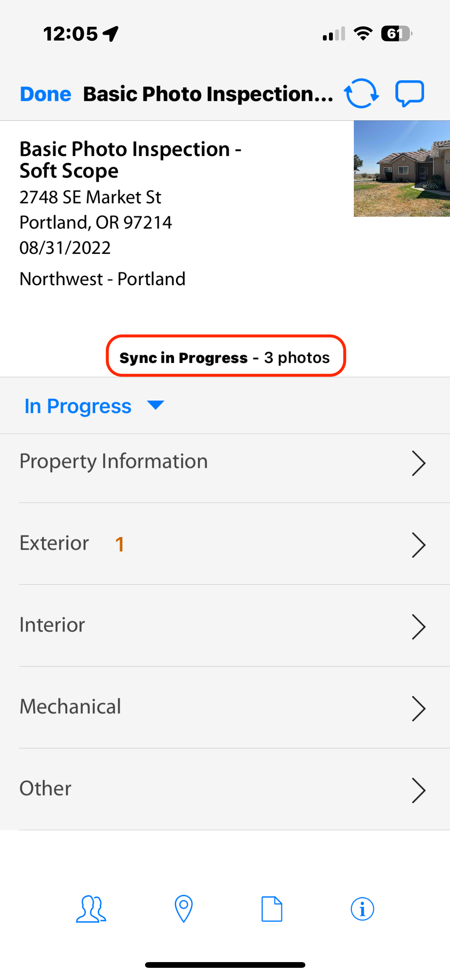Tap Sync in Progress status banner
This screenshot has height=977, width=450.
coord(226,356)
